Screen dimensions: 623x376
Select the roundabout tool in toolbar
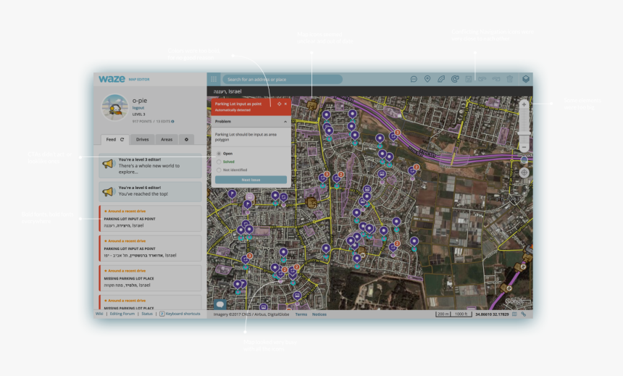tap(455, 79)
